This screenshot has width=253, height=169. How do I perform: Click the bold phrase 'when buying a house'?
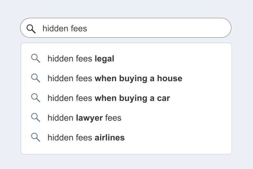138,78
